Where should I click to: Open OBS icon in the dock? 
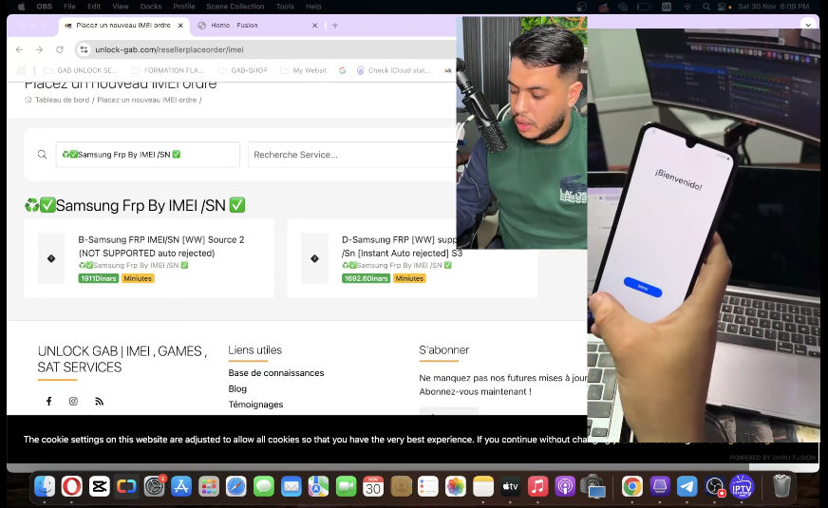[714, 486]
